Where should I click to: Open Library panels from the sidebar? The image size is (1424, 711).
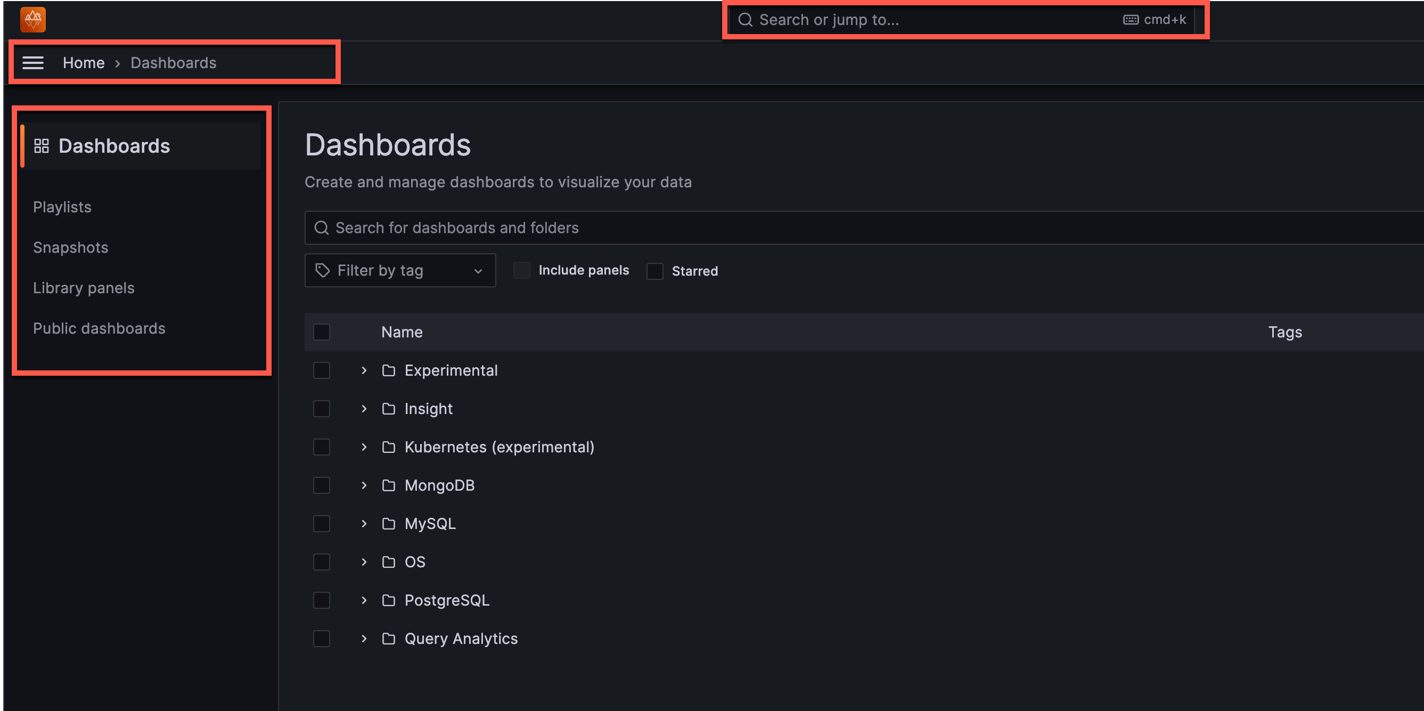coord(84,288)
